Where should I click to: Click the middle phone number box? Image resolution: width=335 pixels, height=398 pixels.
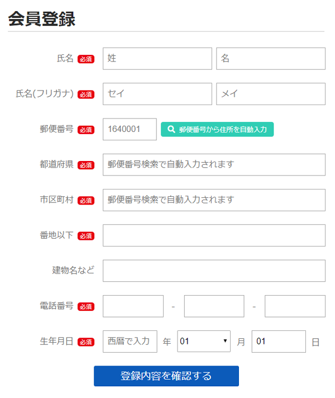tap(214, 306)
